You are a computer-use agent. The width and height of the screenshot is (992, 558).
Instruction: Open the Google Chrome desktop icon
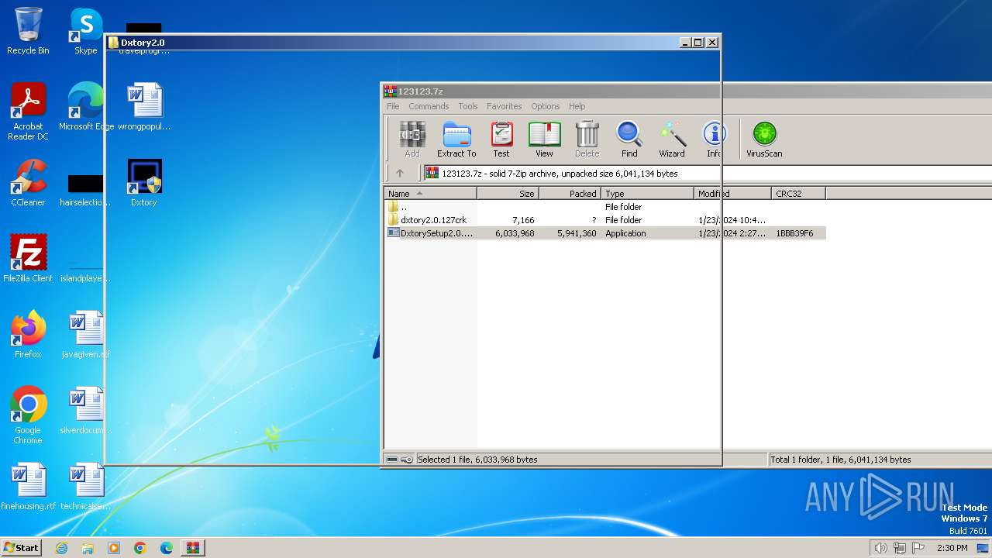pyautogui.click(x=28, y=415)
